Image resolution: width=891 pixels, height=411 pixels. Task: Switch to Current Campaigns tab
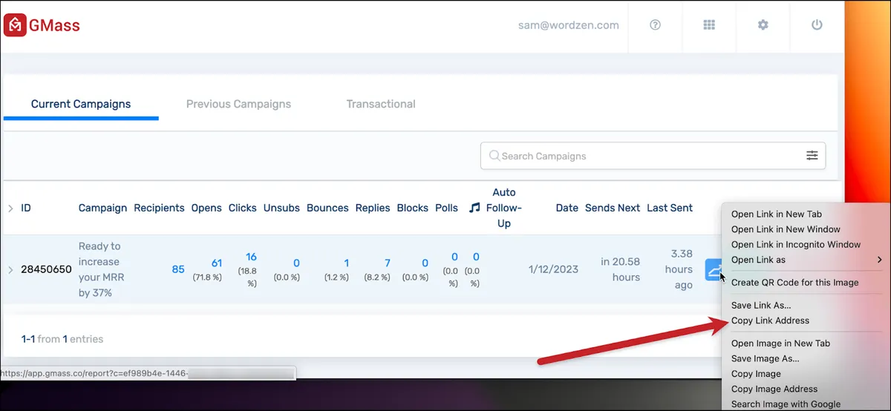[81, 104]
